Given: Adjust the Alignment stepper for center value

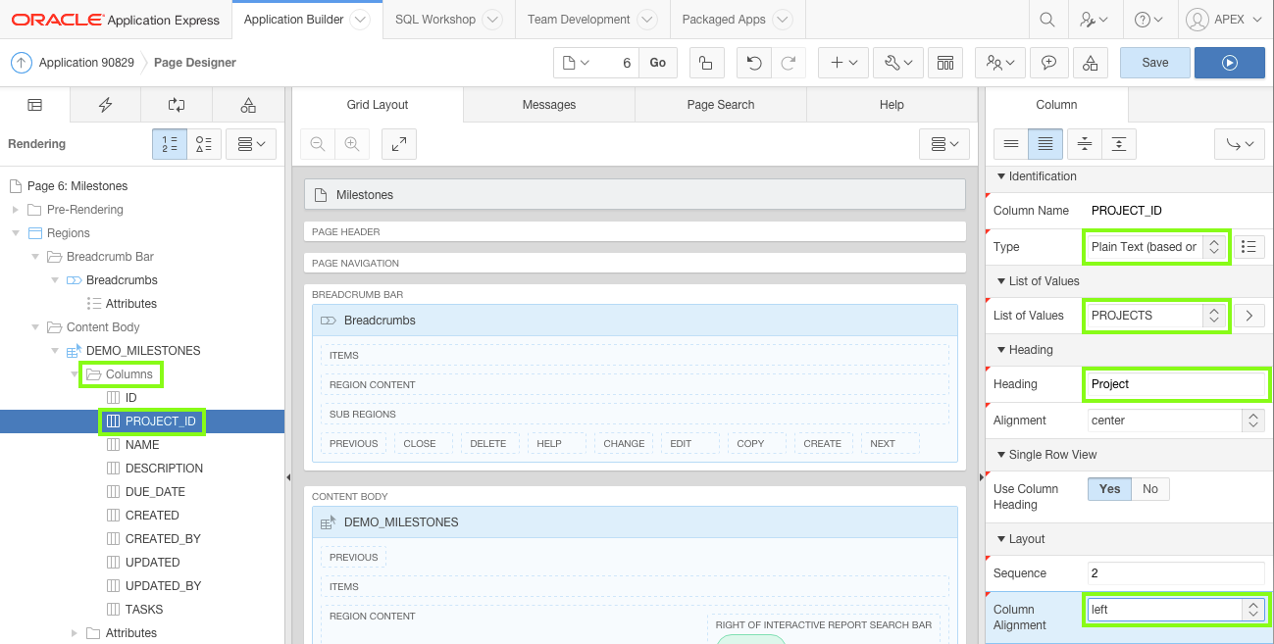Looking at the screenshot, I should pyautogui.click(x=1251, y=420).
